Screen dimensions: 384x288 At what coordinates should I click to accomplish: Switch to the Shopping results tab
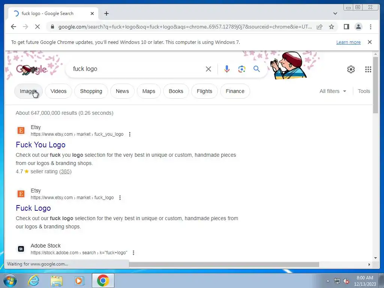tap(91, 91)
